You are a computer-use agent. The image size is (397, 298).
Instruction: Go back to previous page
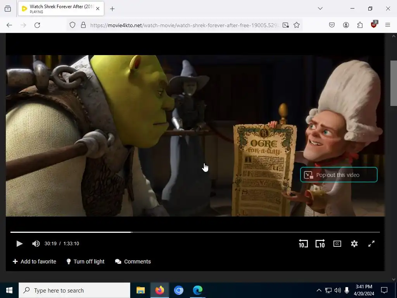coord(9,25)
